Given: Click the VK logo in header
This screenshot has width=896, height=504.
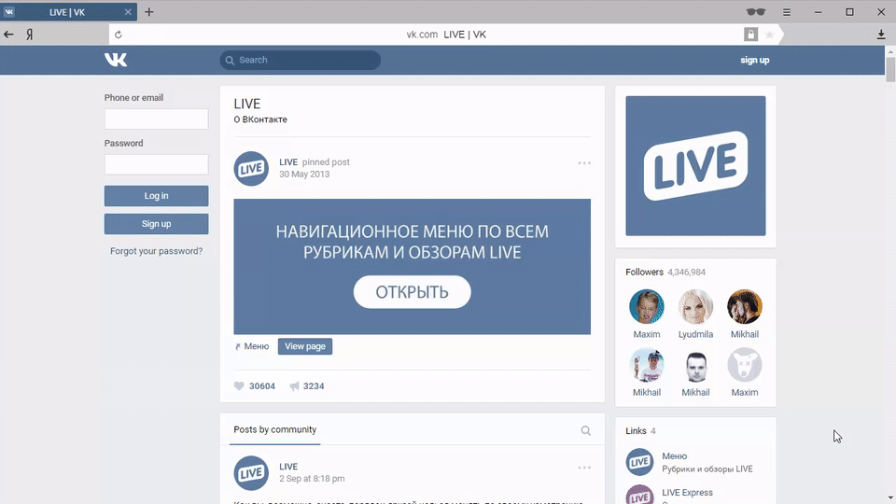Looking at the screenshot, I should pyautogui.click(x=116, y=60).
